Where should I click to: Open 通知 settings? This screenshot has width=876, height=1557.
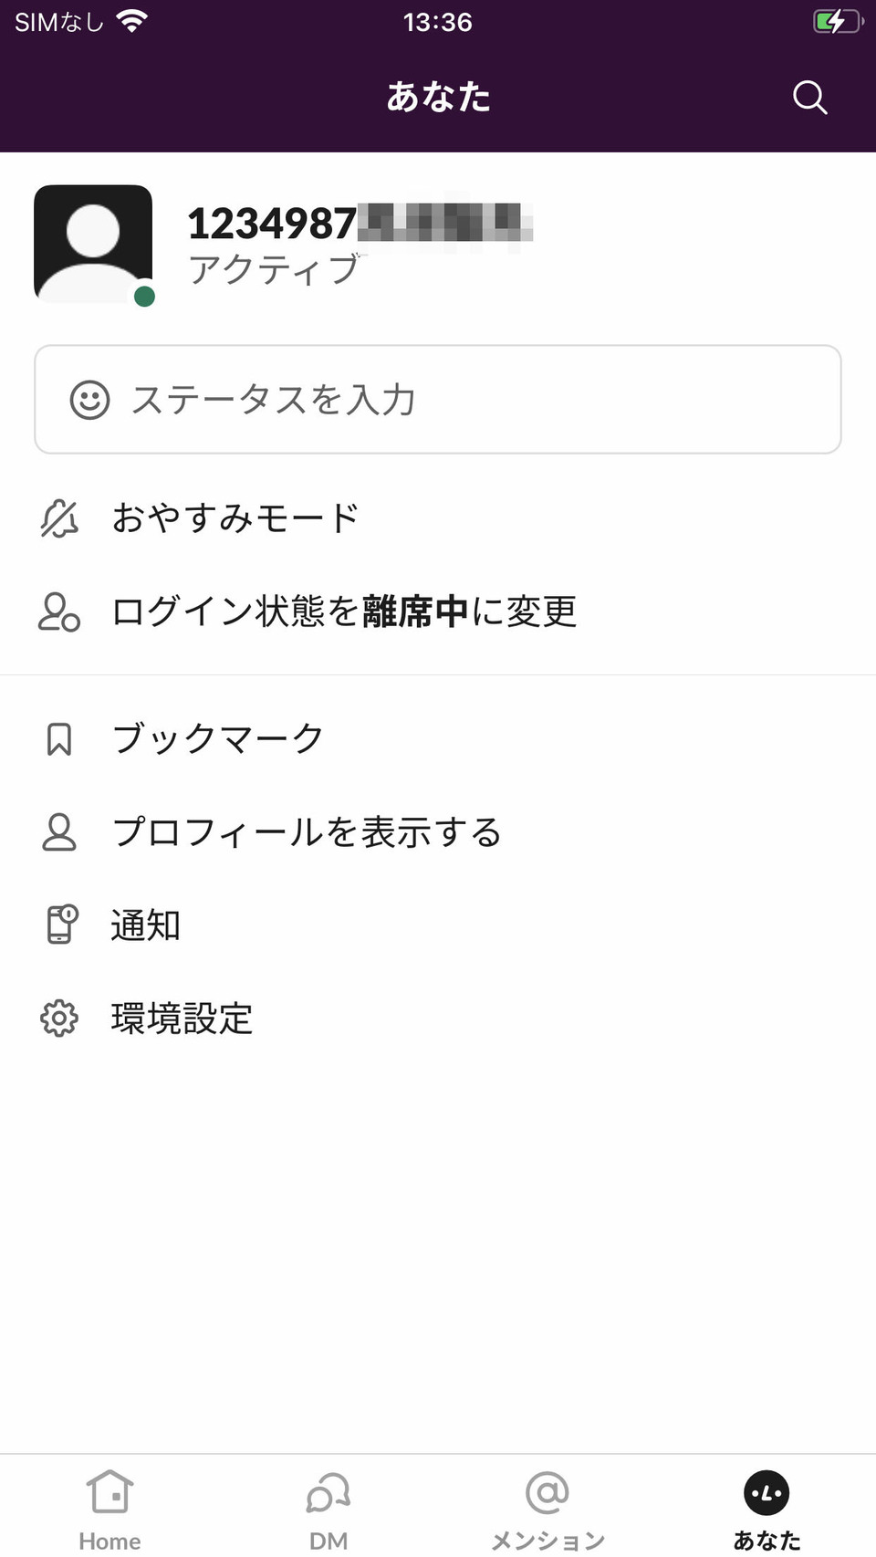coord(146,925)
